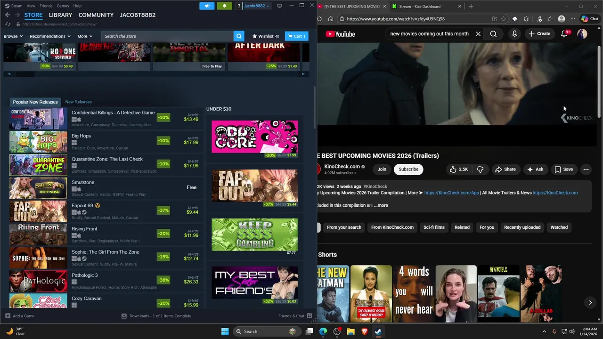603x339 pixels.
Task: Open more actions for the video
Action: [586, 169]
